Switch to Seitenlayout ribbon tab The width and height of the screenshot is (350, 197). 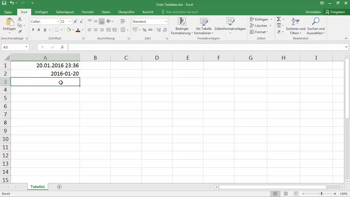click(65, 12)
